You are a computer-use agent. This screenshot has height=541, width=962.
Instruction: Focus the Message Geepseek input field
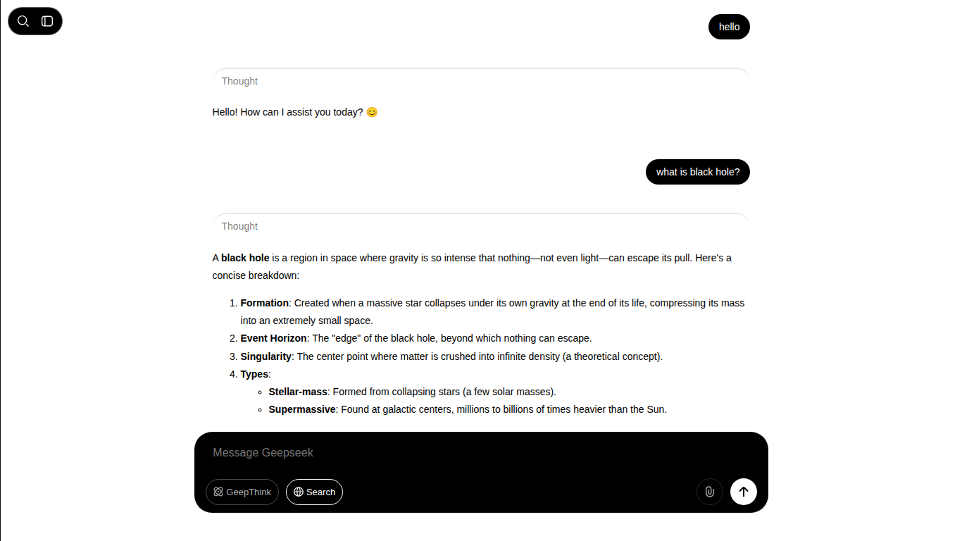click(x=481, y=452)
